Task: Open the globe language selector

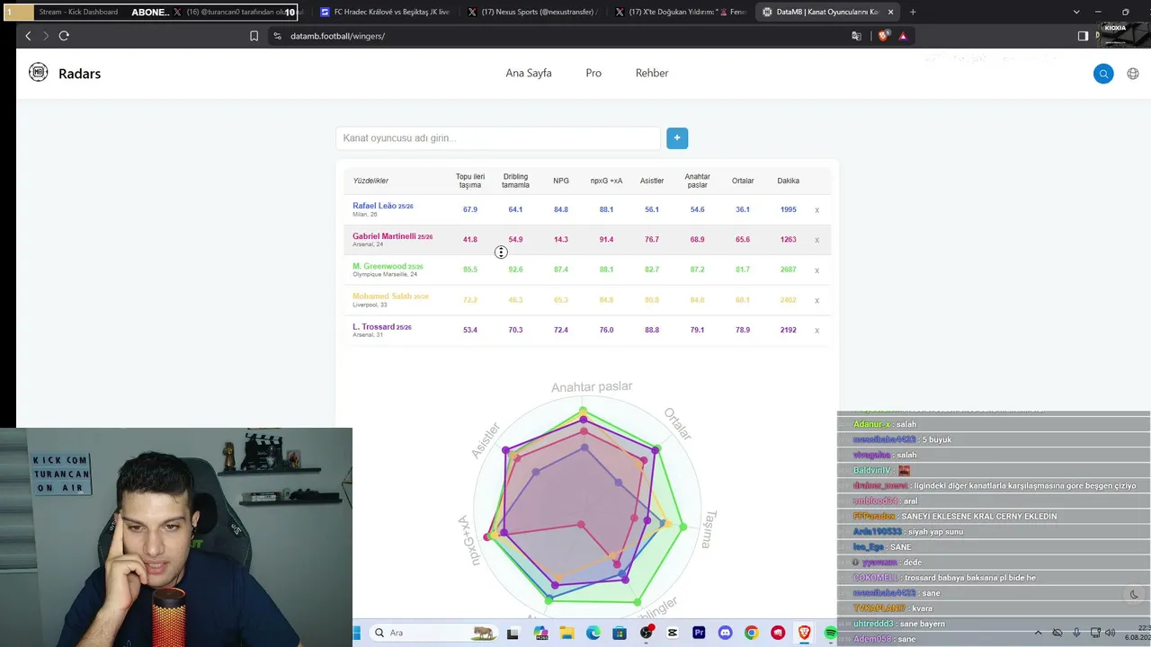Action: tap(1133, 74)
